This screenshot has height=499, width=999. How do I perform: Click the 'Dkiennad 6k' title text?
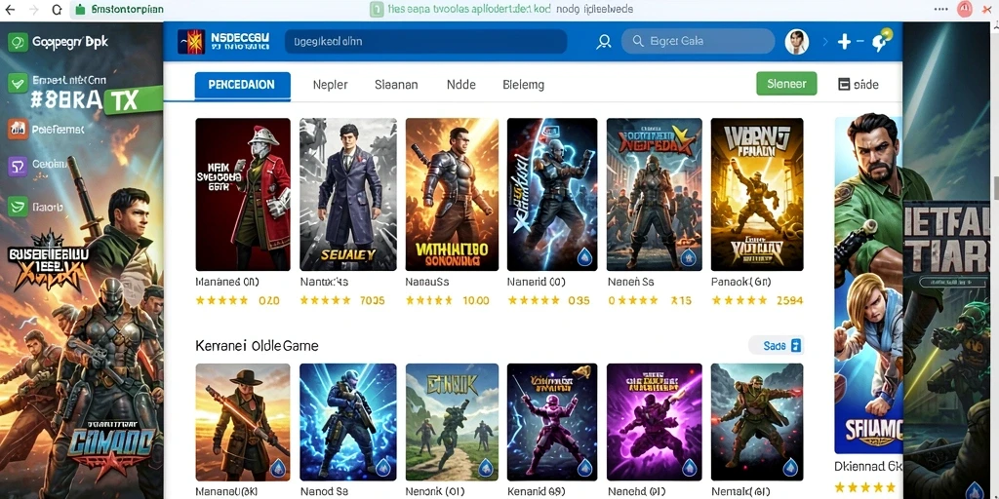[868, 467]
